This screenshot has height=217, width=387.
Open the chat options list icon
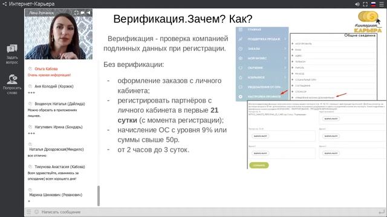click(28, 212)
